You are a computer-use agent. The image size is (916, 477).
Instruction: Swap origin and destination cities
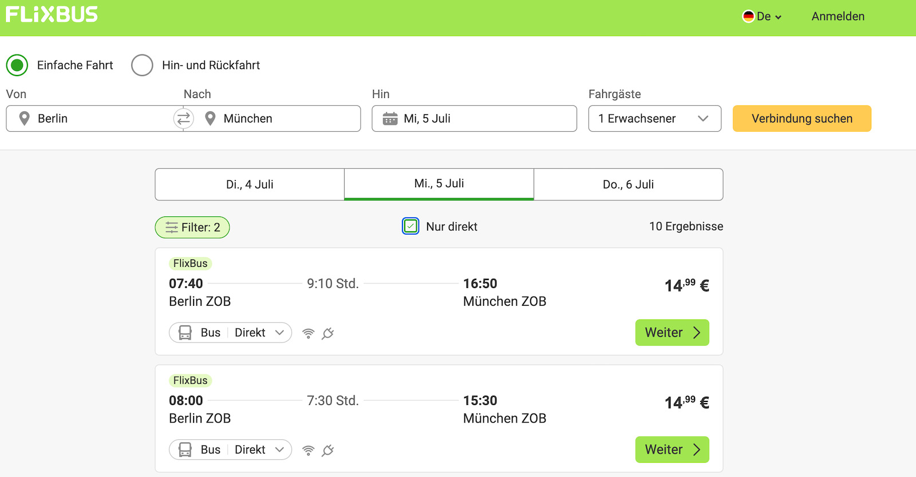(183, 119)
